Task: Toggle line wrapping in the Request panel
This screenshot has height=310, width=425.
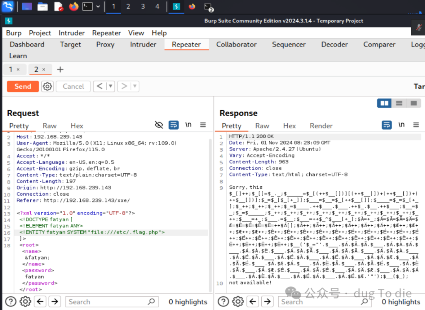Action: [174, 125]
